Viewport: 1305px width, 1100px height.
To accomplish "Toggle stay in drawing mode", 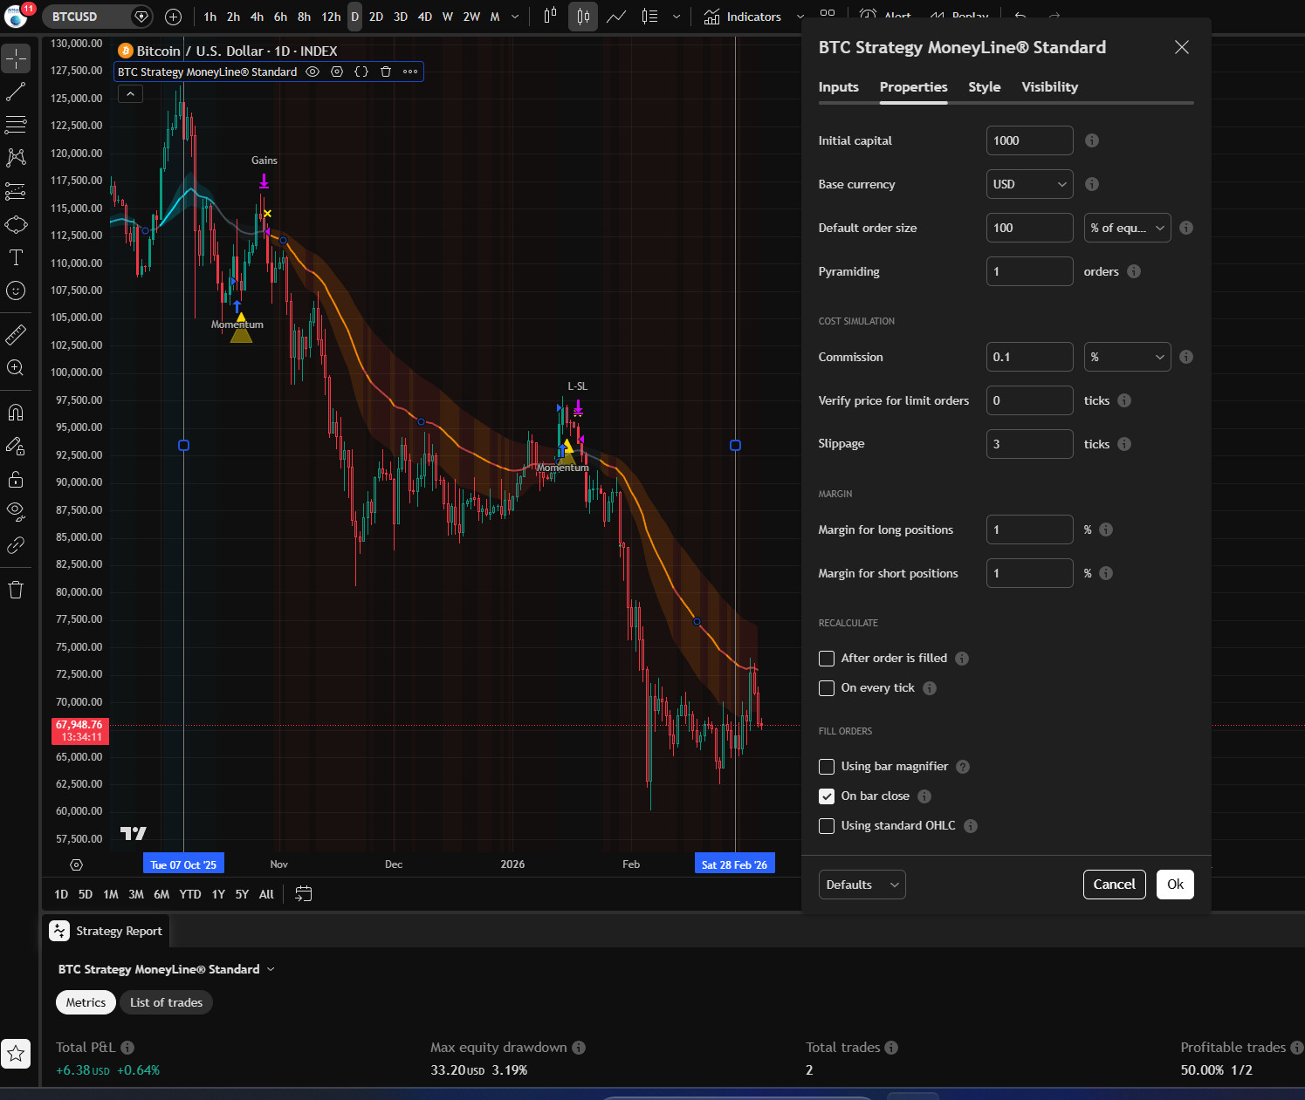I will point(16,446).
